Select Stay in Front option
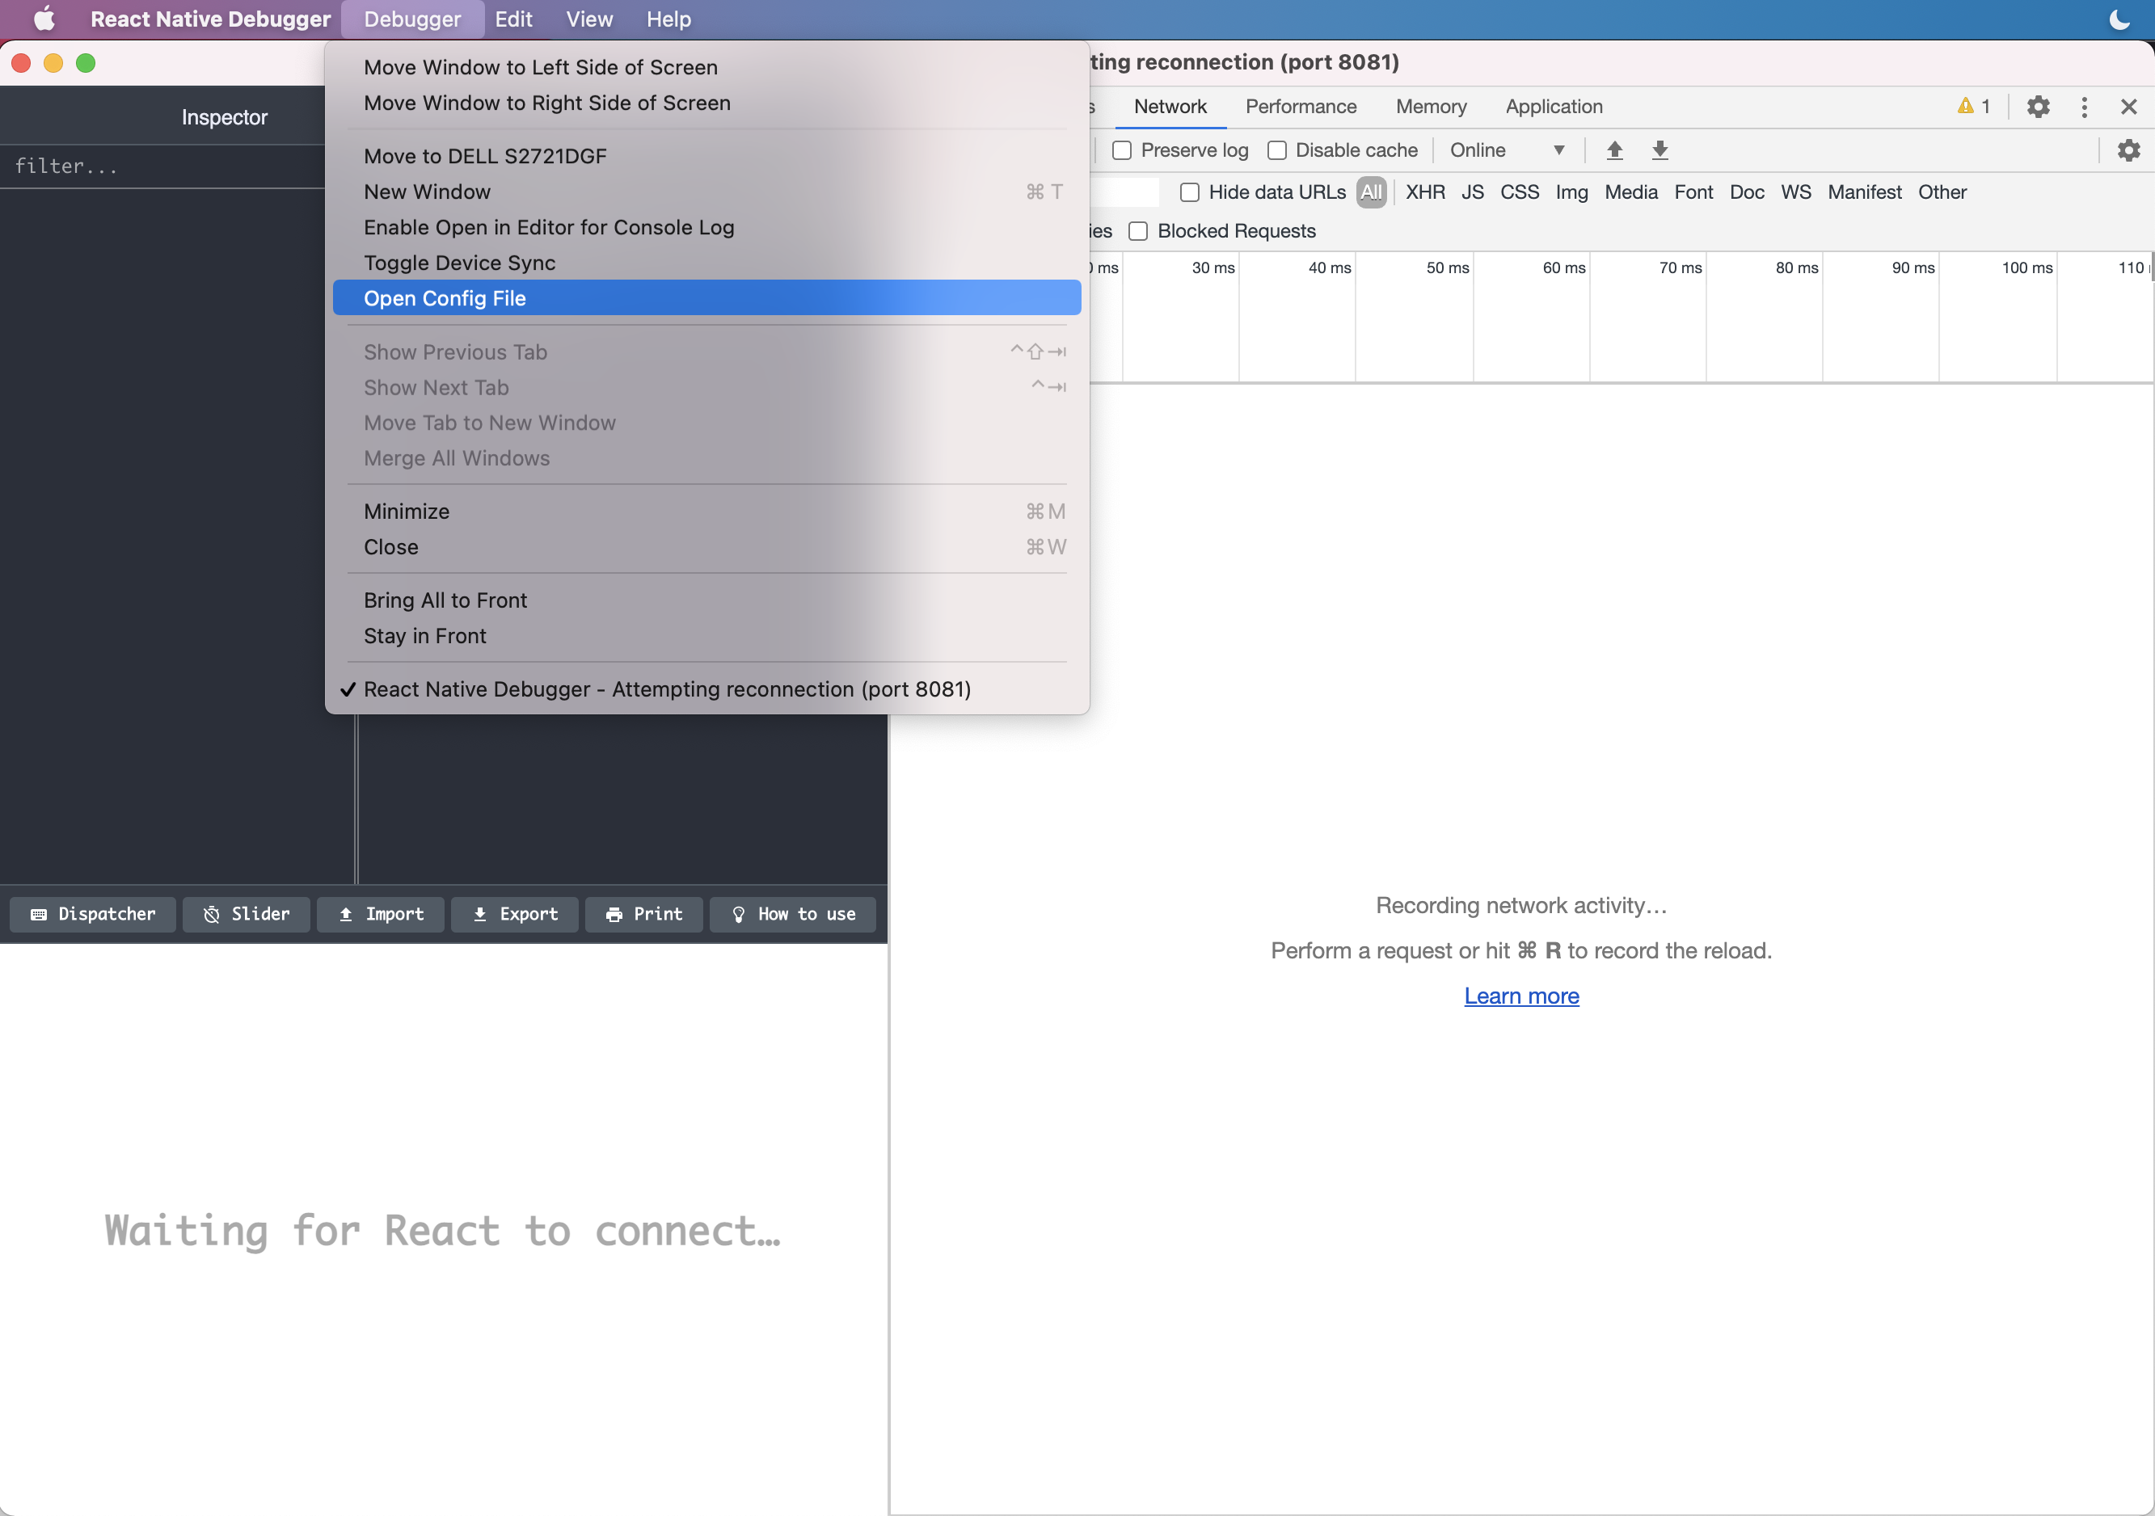The width and height of the screenshot is (2155, 1516). (x=706, y=636)
